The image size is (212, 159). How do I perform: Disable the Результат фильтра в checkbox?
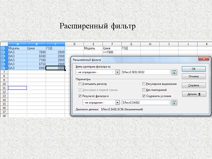(x=80, y=96)
